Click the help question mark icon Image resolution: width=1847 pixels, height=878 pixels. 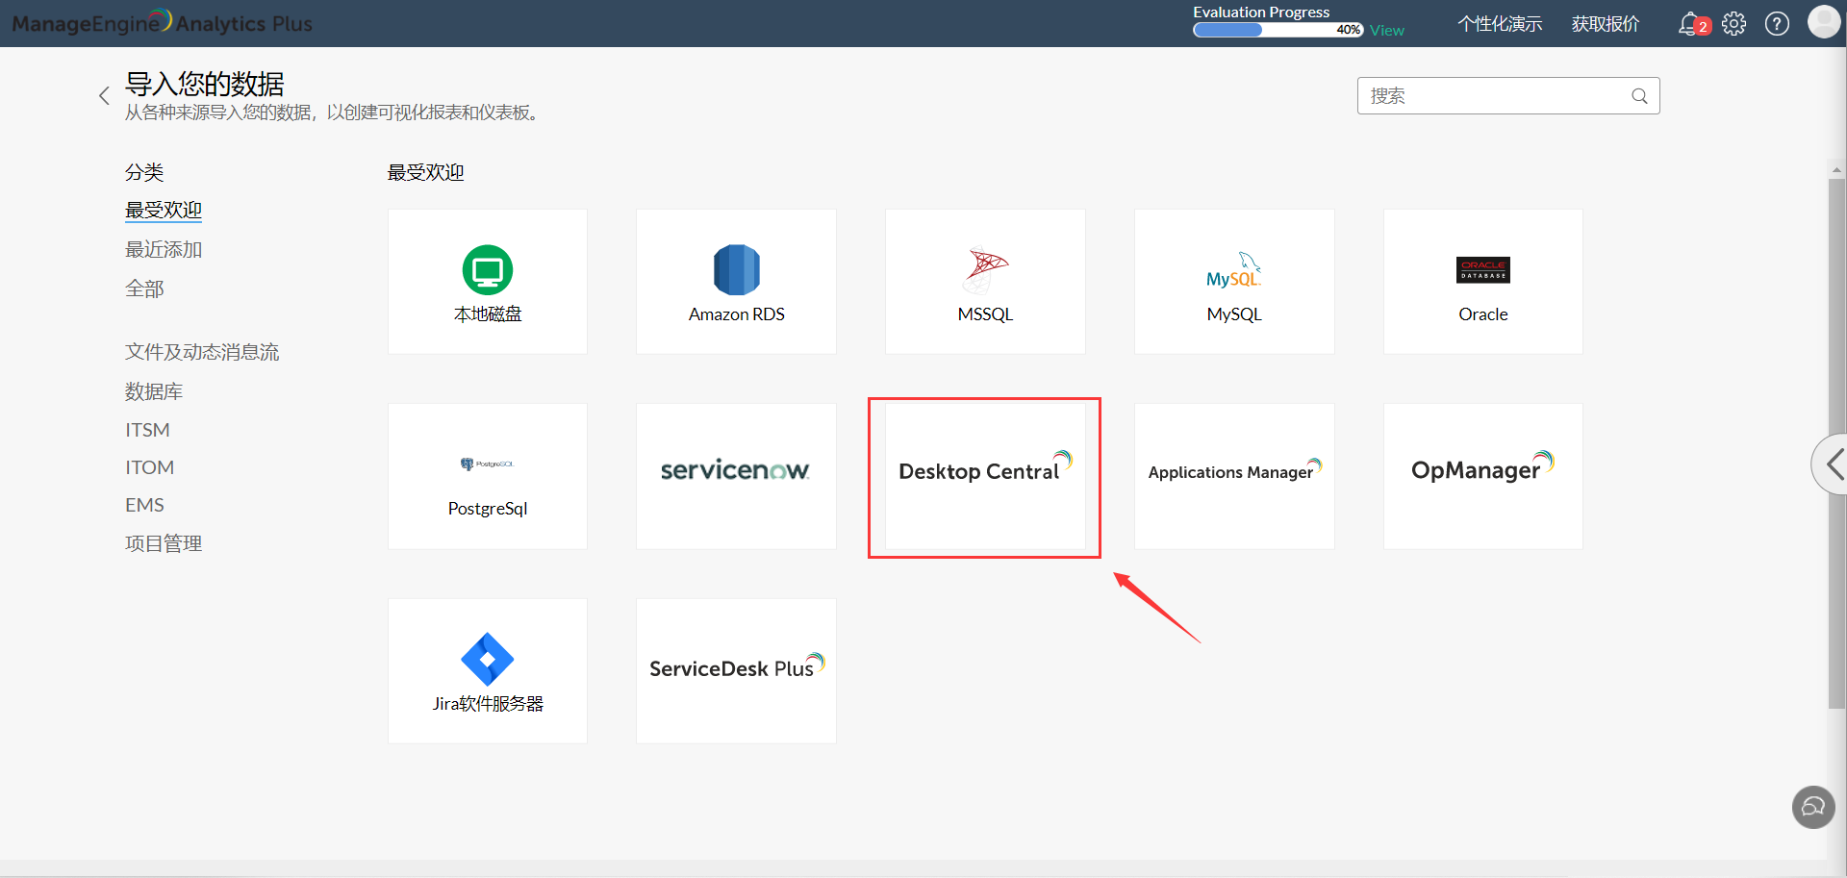(x=1777, y=24)
